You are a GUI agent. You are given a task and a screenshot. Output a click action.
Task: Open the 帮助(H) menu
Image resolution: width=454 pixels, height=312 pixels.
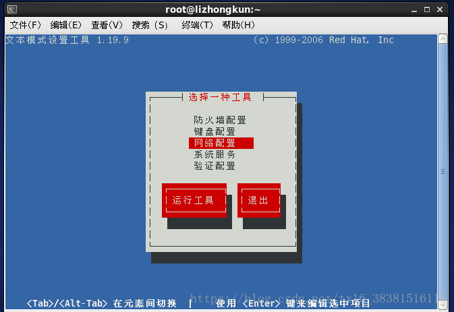point(238,25)
